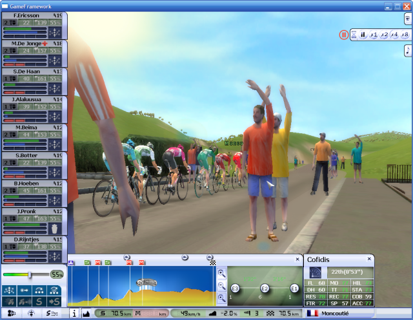Click the info 'i' icon in bottom bar
The height and width of the screenshot is (320, 413).
pyautogui.click(x=74, y=314)
